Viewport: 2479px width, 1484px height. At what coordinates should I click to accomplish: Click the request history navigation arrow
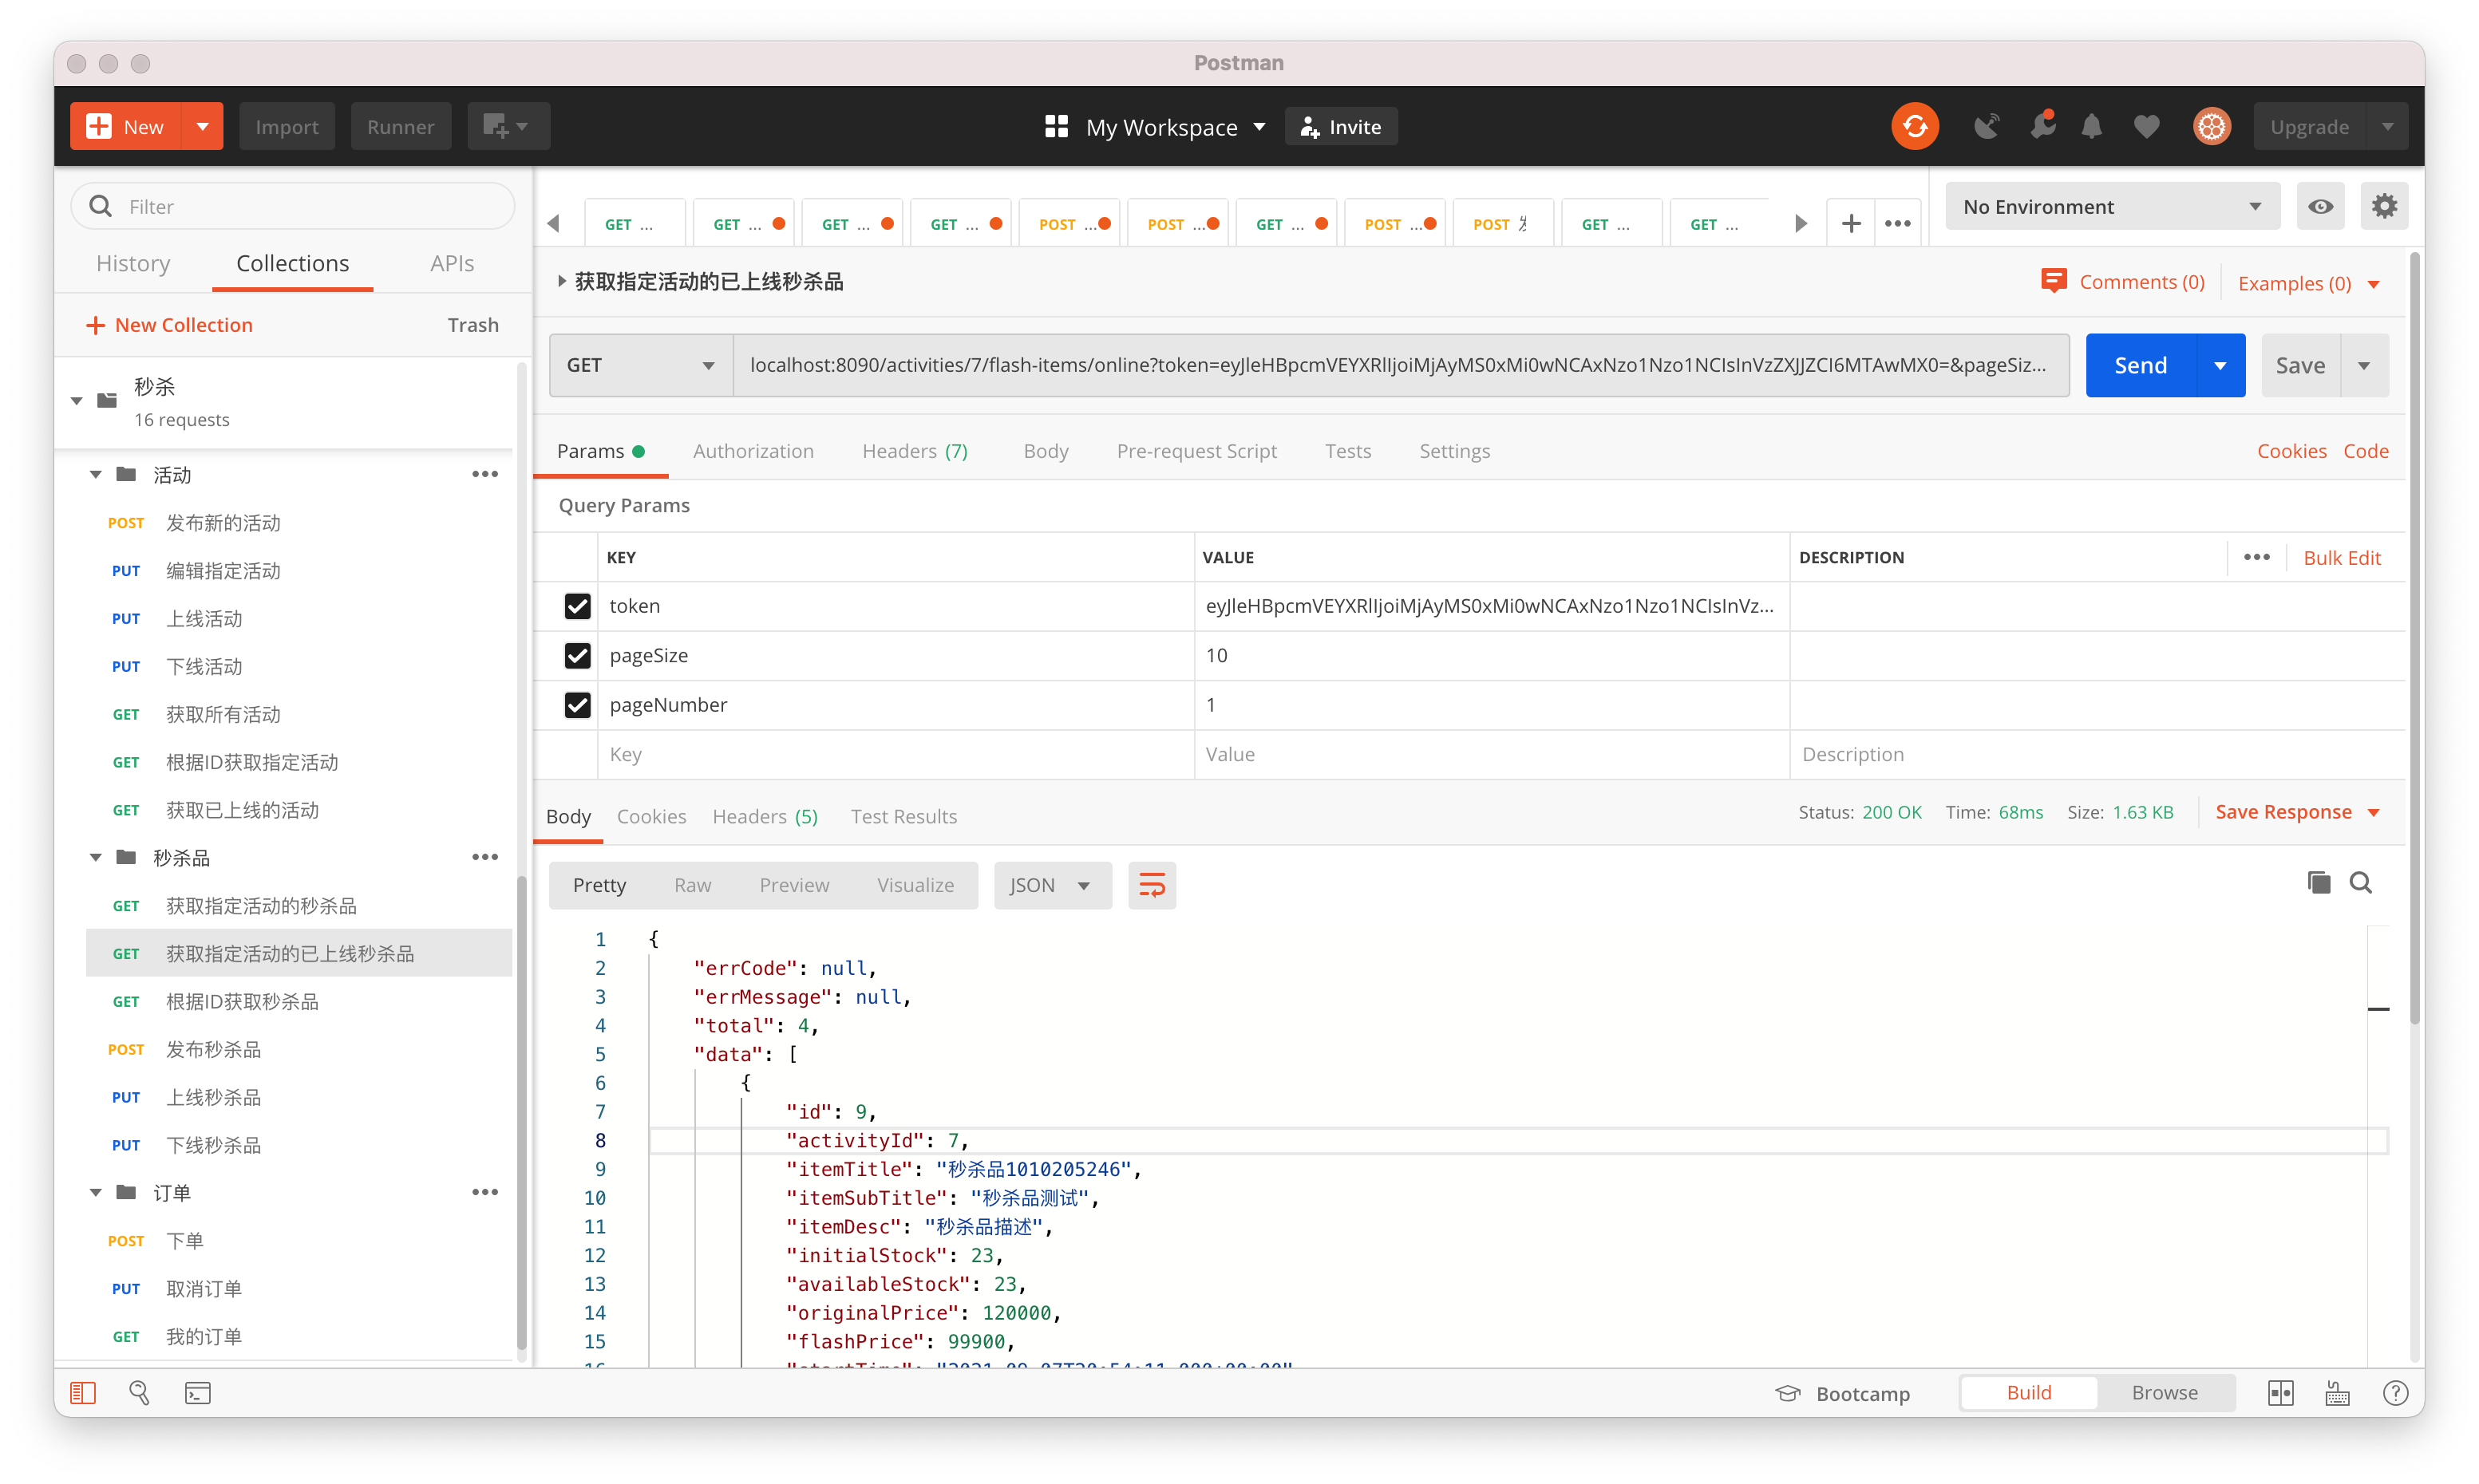tap(556, 223)
